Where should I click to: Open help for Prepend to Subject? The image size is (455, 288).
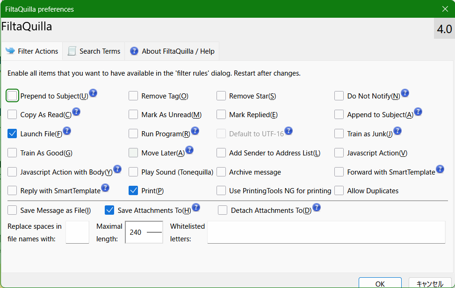coord(93,93)
